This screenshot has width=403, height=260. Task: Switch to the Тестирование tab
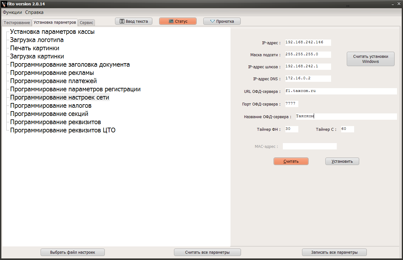point(17,23)
